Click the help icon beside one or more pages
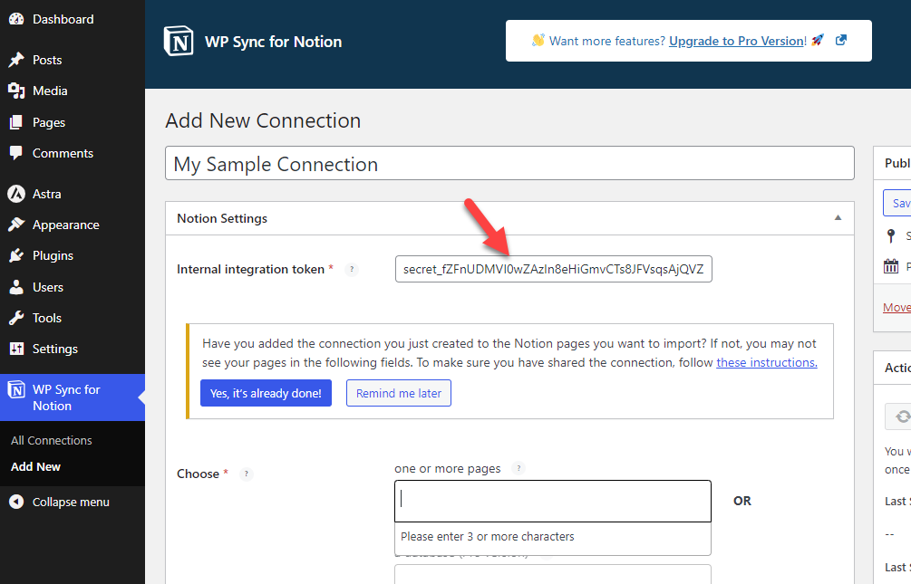This screenshot has height=584, width=911. point(518,468)
